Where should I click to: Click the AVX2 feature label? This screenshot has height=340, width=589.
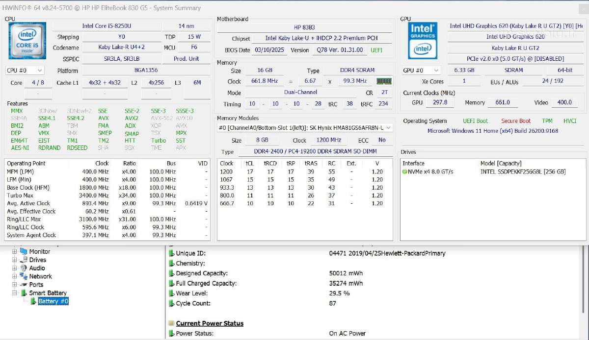click(x=132, y=118)
